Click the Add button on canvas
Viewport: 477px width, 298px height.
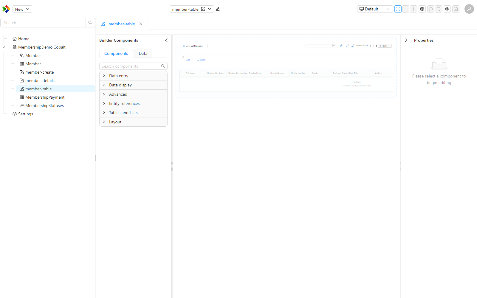tap(187, 60)
